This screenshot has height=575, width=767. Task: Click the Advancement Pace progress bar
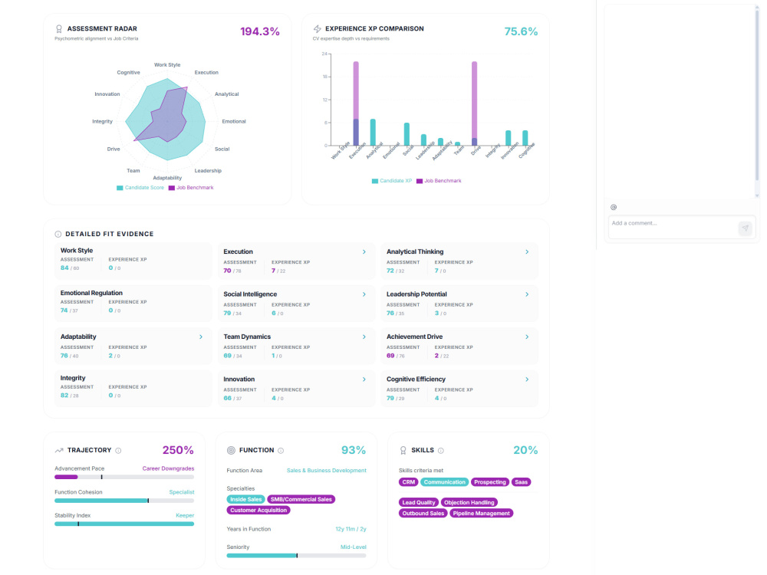click(124, 477)
